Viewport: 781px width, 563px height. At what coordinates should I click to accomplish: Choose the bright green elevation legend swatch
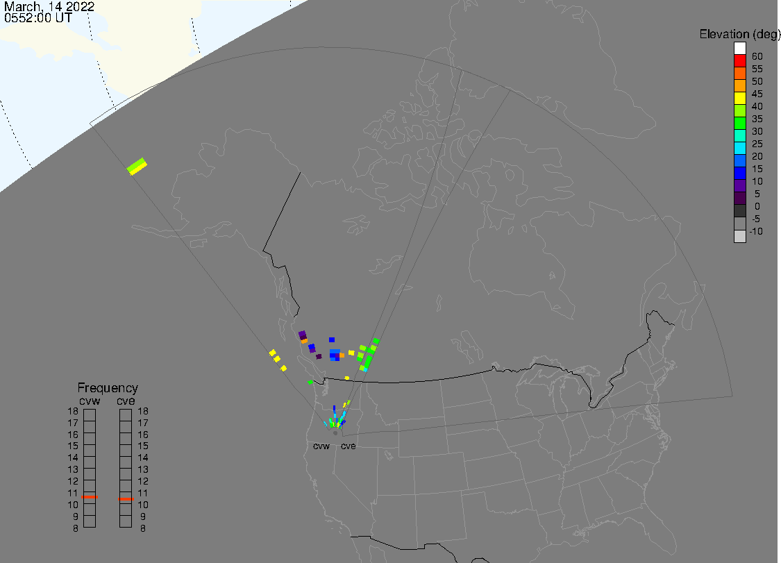click(739, 123)
